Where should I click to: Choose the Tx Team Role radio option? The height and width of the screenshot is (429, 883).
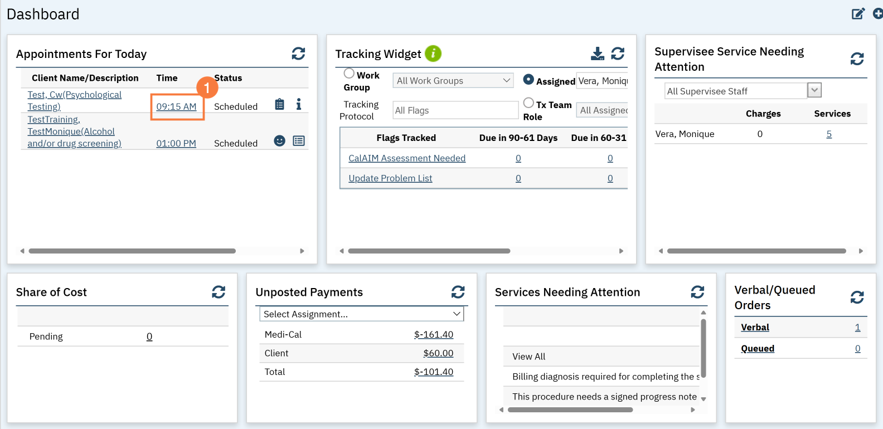pos(528,103)
